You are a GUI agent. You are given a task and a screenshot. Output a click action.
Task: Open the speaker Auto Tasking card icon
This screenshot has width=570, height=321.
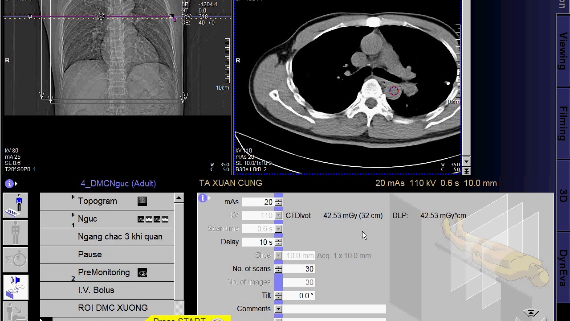point(16,286)
